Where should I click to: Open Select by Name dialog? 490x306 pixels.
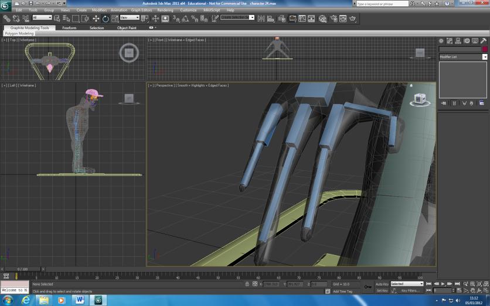[x=66, y=19]
